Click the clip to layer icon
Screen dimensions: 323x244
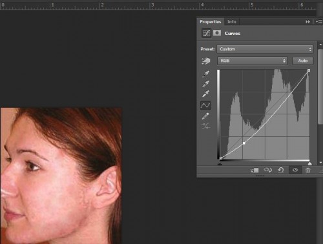coord(255,170)
